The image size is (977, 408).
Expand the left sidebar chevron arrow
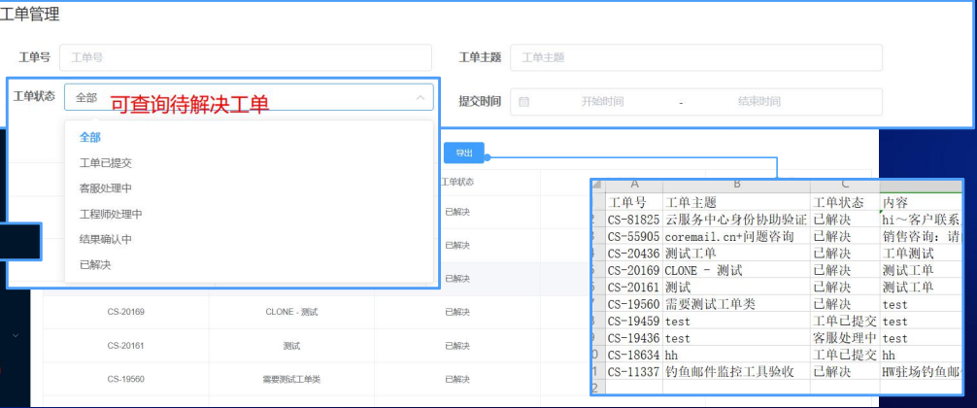(x=15, y=335)
